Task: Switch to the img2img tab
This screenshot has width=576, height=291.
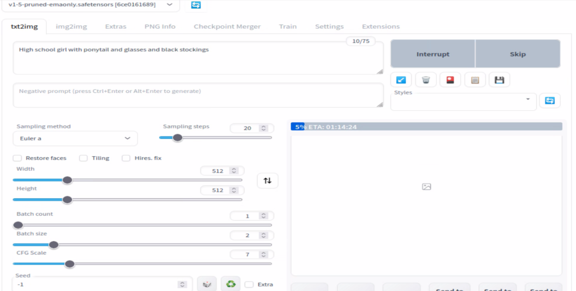Action: point(71,27)
